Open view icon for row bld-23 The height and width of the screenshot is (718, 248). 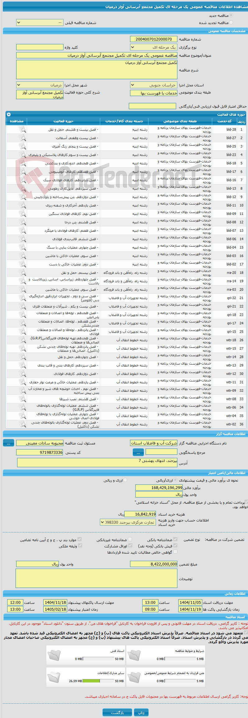pyautogui.click(x=22, y=155)
